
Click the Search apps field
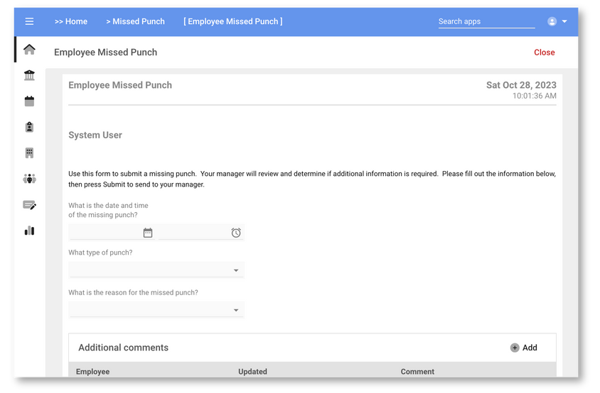pyautogui.click(x=486, y=21)
